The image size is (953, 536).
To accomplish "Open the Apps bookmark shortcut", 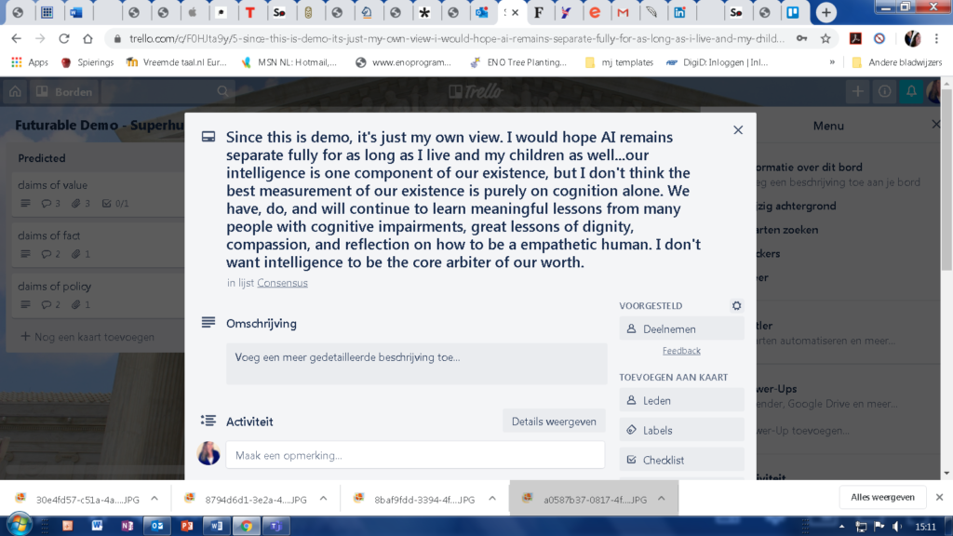I will [x=30, y=62].
